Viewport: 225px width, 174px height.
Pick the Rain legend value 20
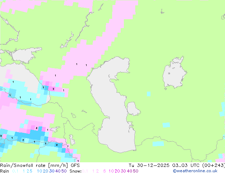(46, 171)
